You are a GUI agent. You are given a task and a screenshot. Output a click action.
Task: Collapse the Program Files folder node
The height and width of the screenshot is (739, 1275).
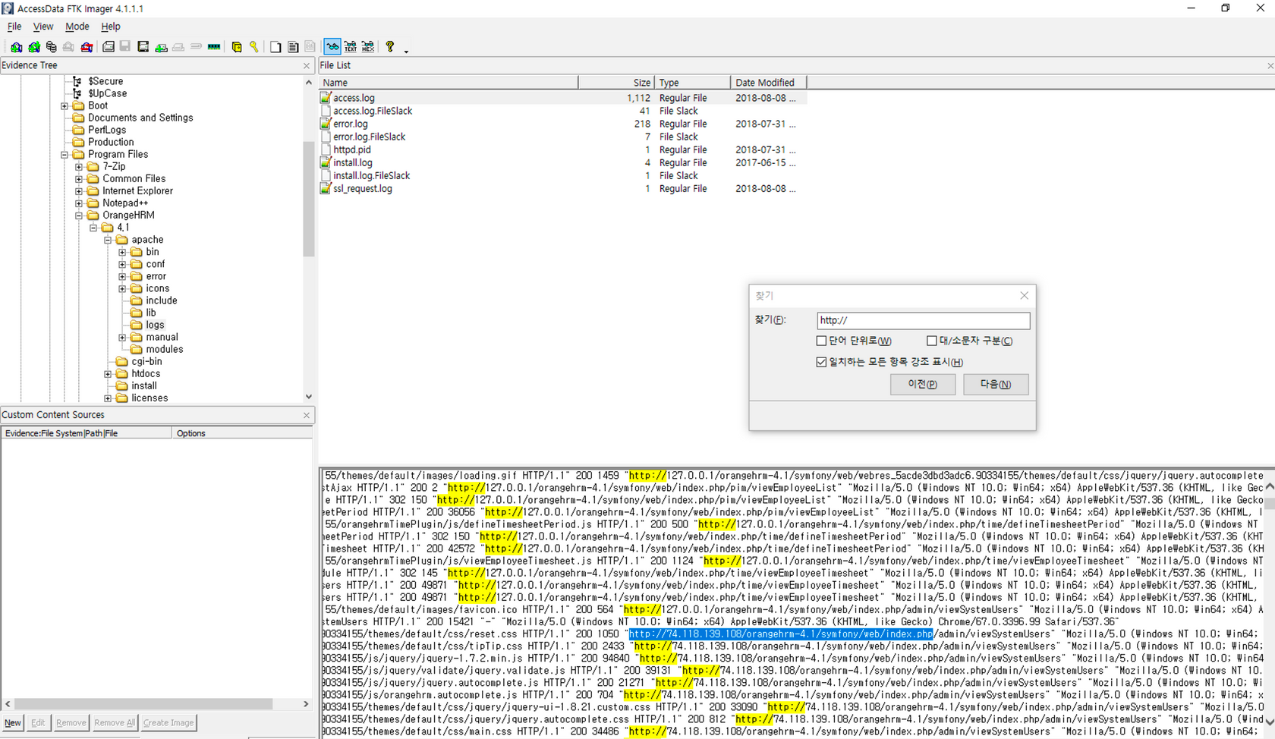65,155
